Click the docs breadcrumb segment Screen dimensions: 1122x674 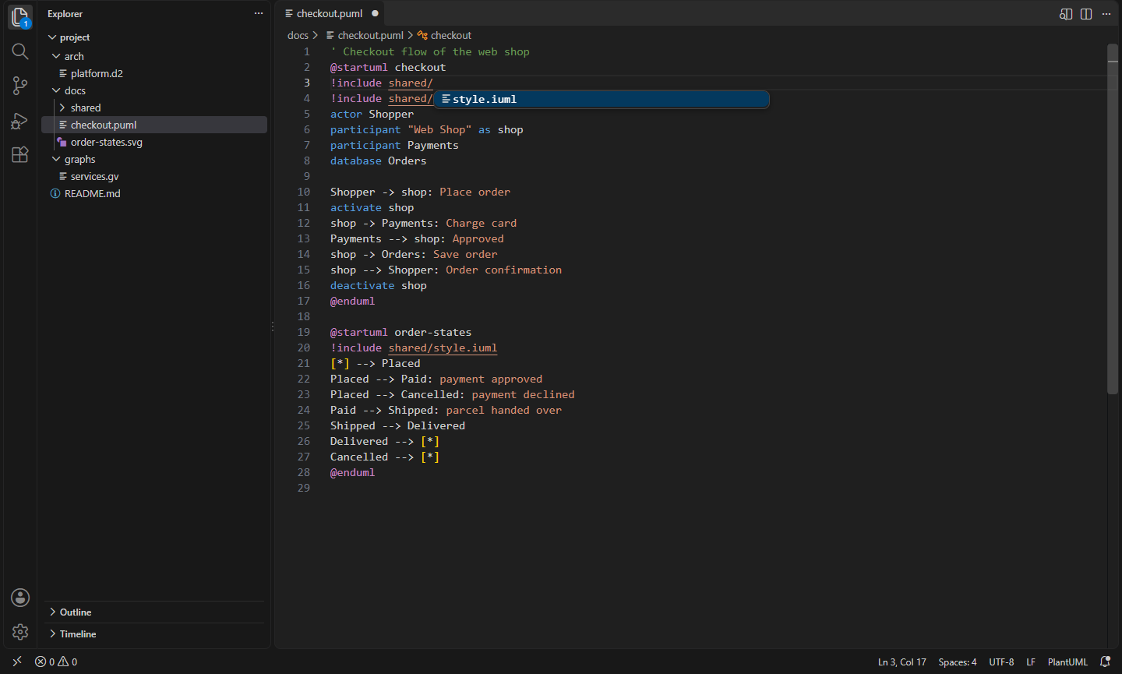point(298,35)
